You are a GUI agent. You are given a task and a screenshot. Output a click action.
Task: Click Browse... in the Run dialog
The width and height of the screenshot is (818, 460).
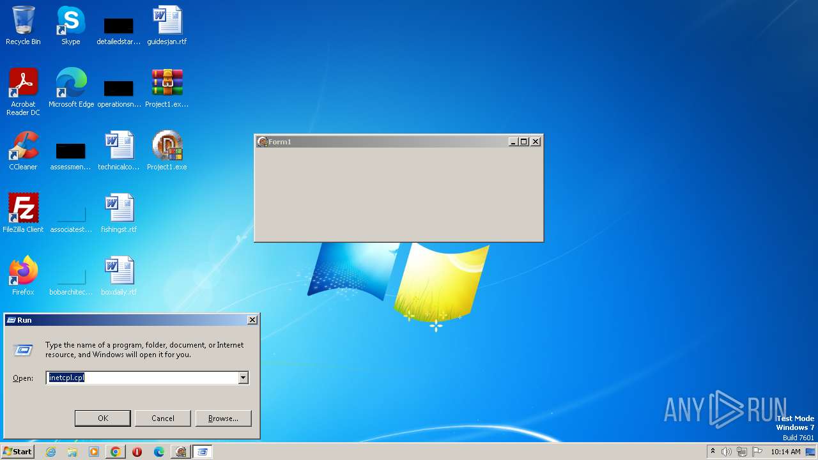(223, 418)
